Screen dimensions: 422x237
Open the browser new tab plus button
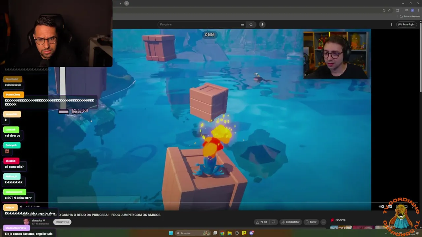[127, 3]
